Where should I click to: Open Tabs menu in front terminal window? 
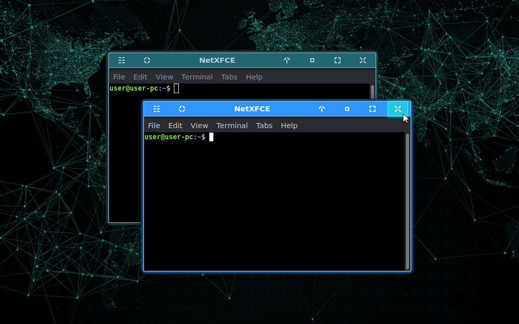[264, 126]
